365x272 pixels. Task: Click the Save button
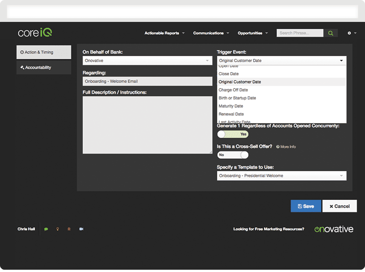(306, 206)
